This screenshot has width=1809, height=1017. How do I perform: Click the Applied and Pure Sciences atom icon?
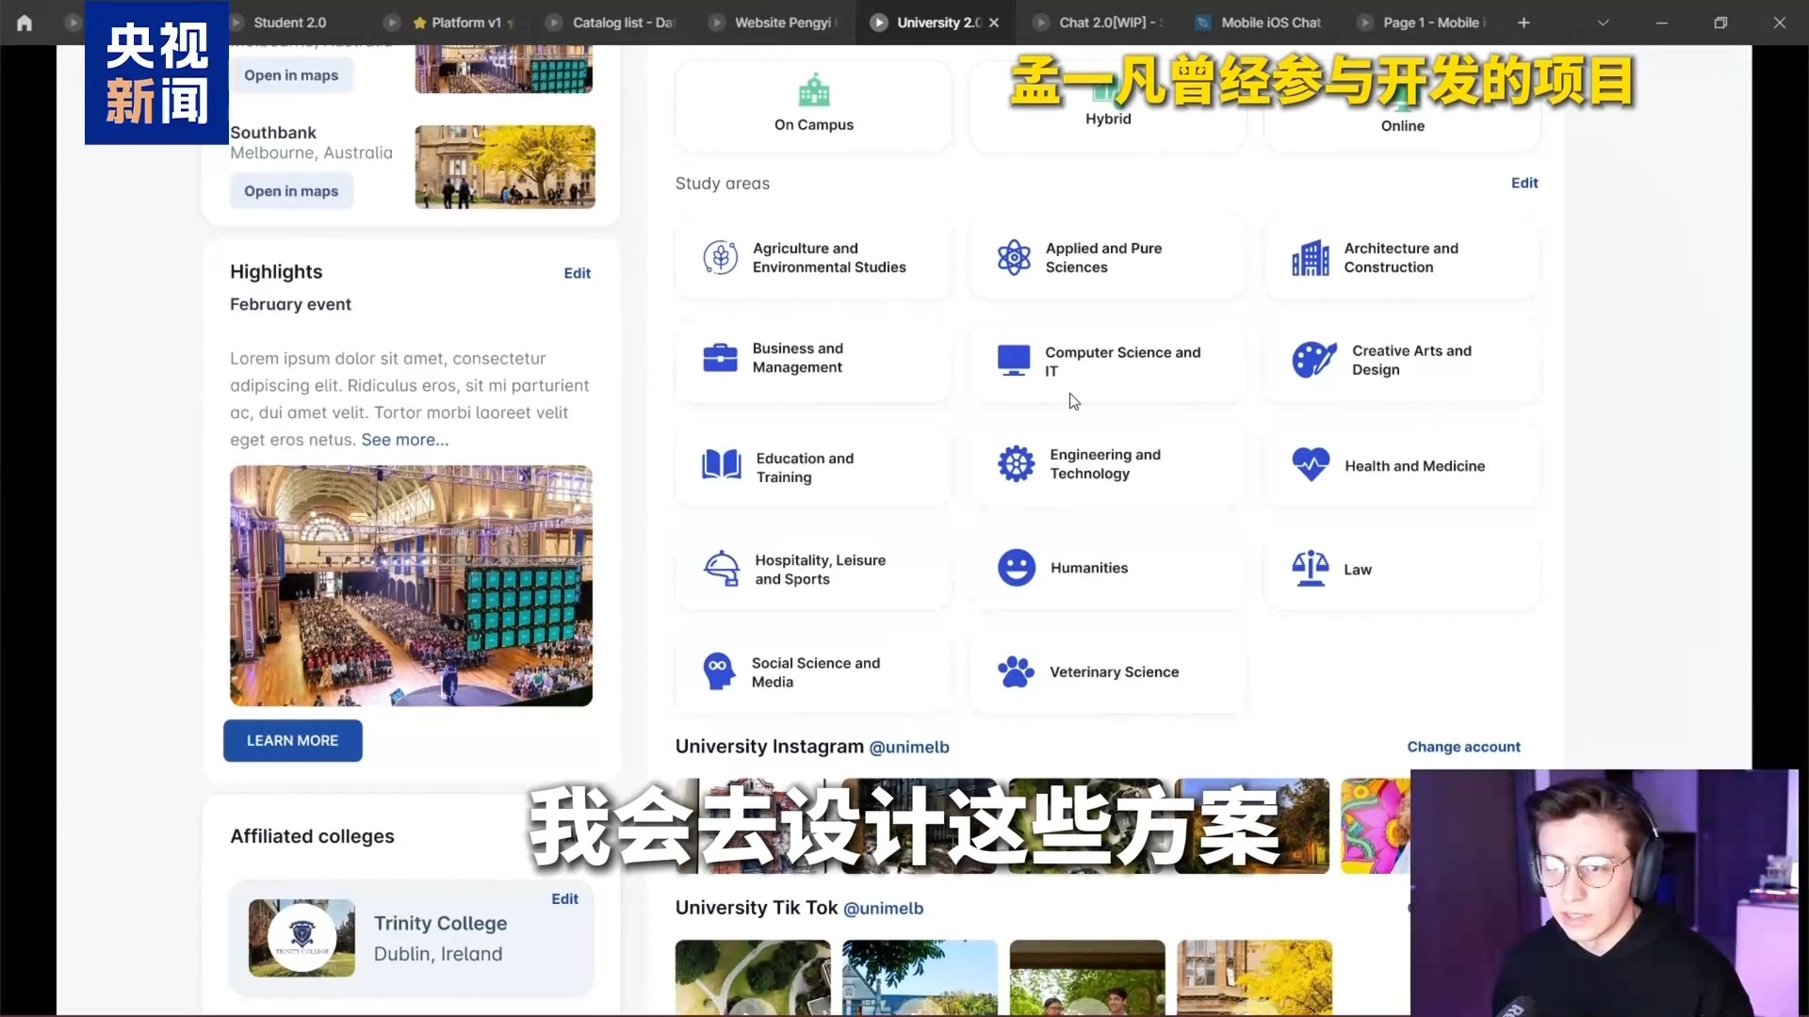1014,257
